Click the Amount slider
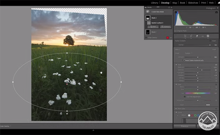 point(198,57)
